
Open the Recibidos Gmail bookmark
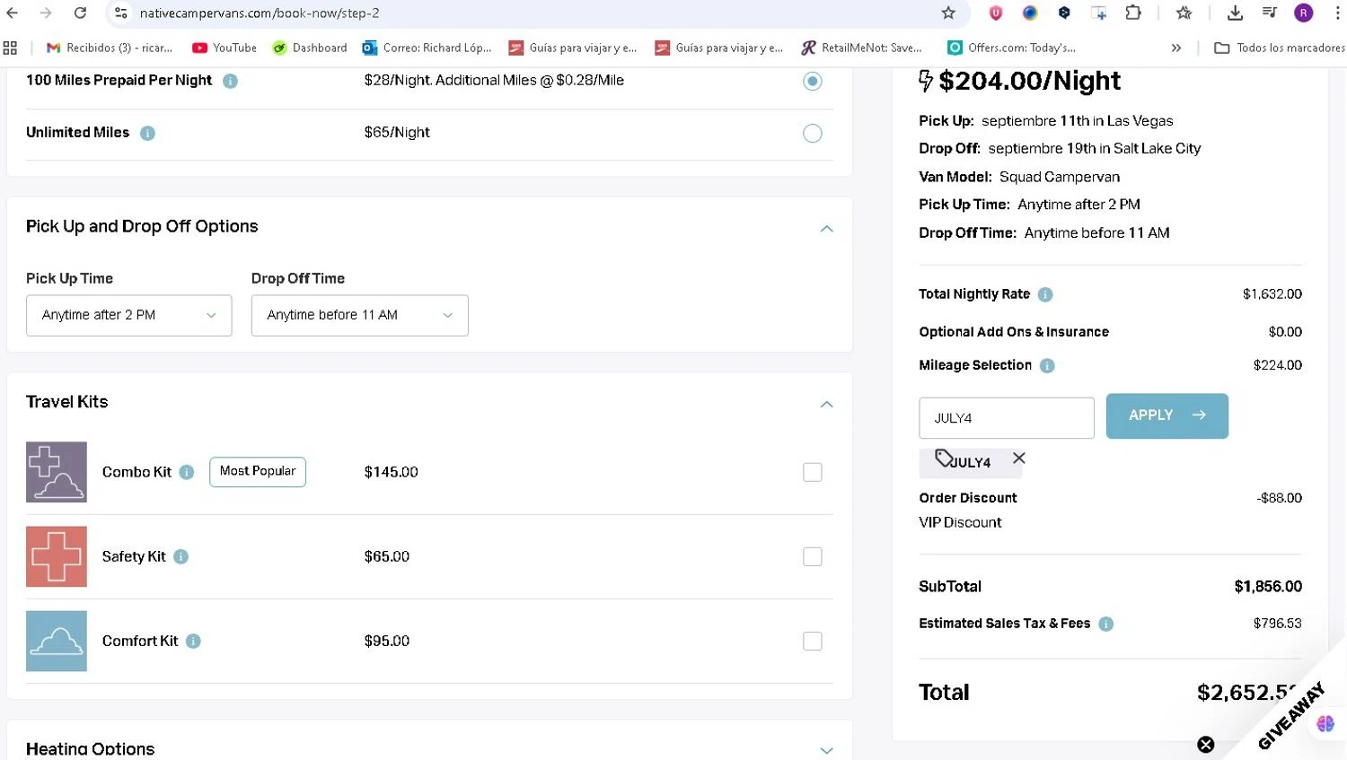[109, 48]
